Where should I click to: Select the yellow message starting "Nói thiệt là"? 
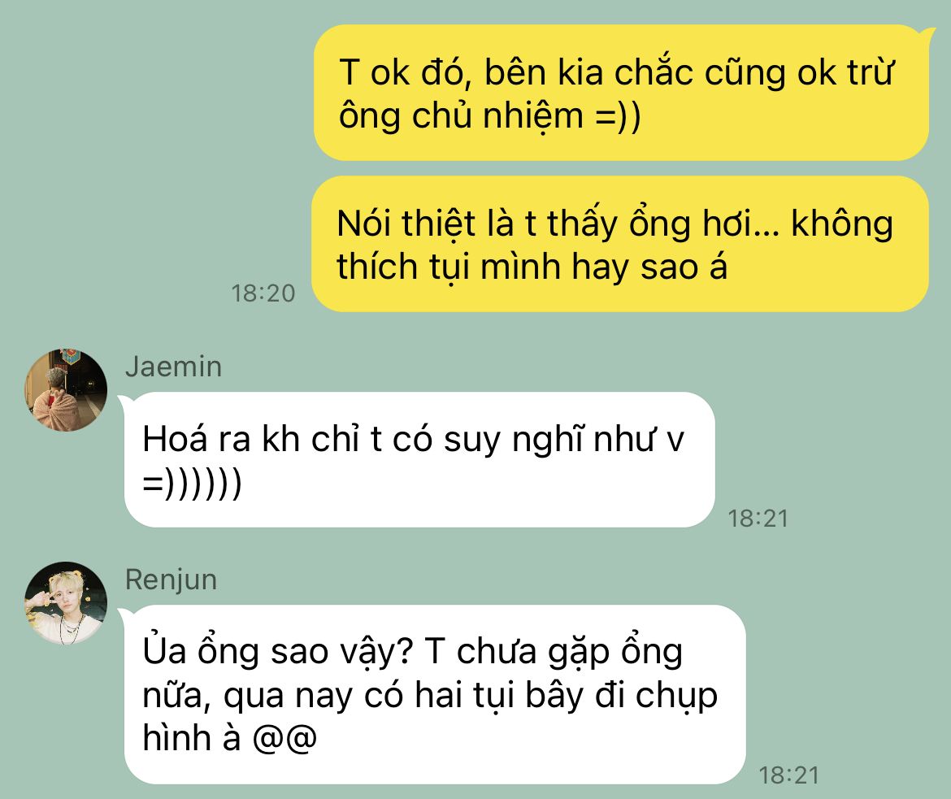click(x=620, y=244)
